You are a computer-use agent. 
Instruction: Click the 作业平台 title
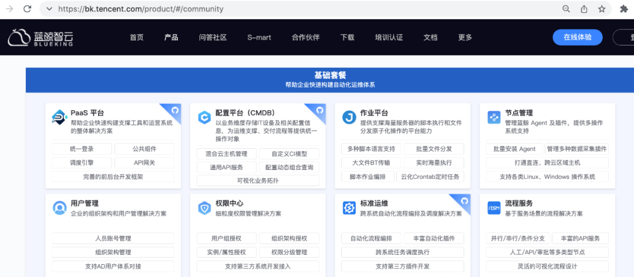(x=374, y=112)
